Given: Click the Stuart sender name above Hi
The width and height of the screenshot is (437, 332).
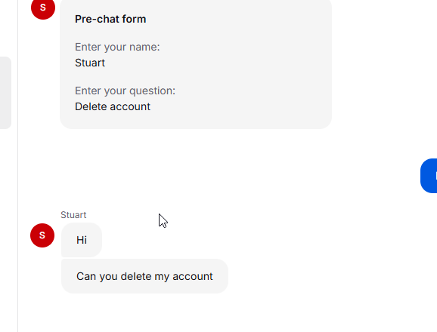Looking at the screenshot, I should [73, 215].
